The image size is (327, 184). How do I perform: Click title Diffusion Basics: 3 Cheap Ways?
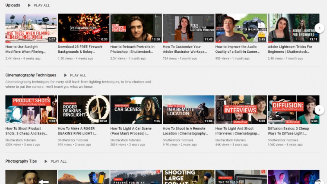[x=289, y=131]
